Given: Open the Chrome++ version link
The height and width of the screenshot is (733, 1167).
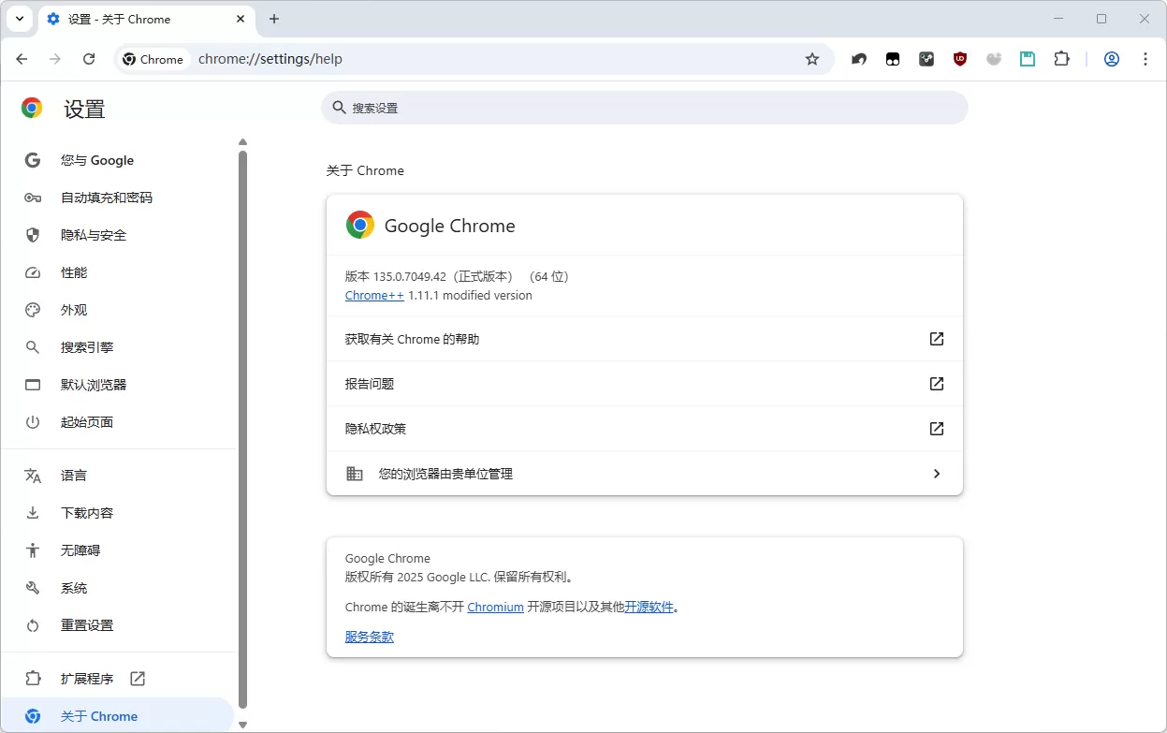Looking at the screenshot, I should (373, 294).
